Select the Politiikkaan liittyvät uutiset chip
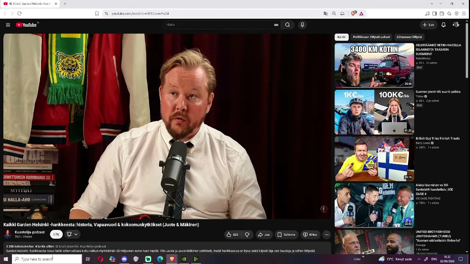The image size is (470, 264). pyautogui.click(x=372, y=37)
